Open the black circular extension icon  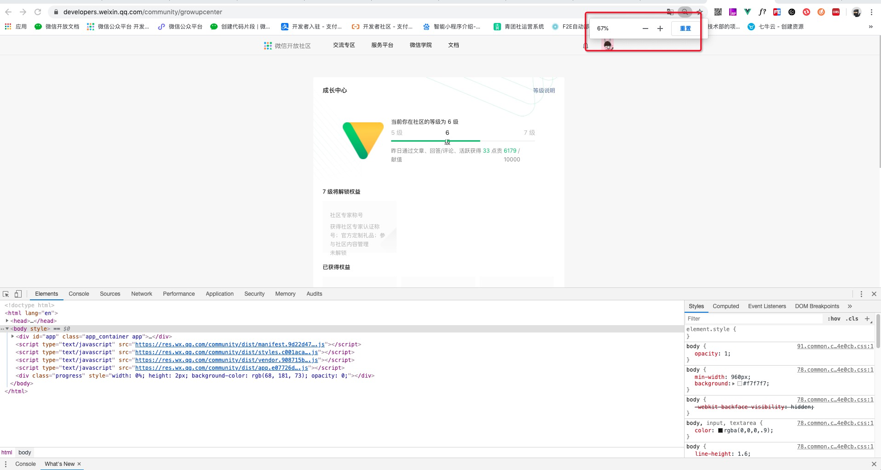tap(792, 12)
